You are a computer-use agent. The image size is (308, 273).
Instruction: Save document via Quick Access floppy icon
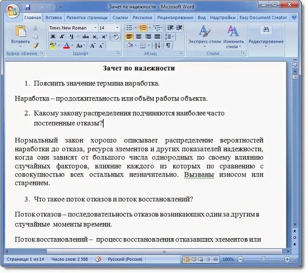(x=28, y=7)
